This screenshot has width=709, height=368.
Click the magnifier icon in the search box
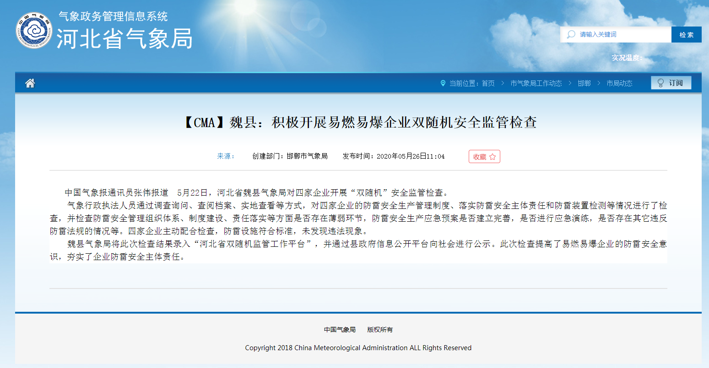coord(571,34)
